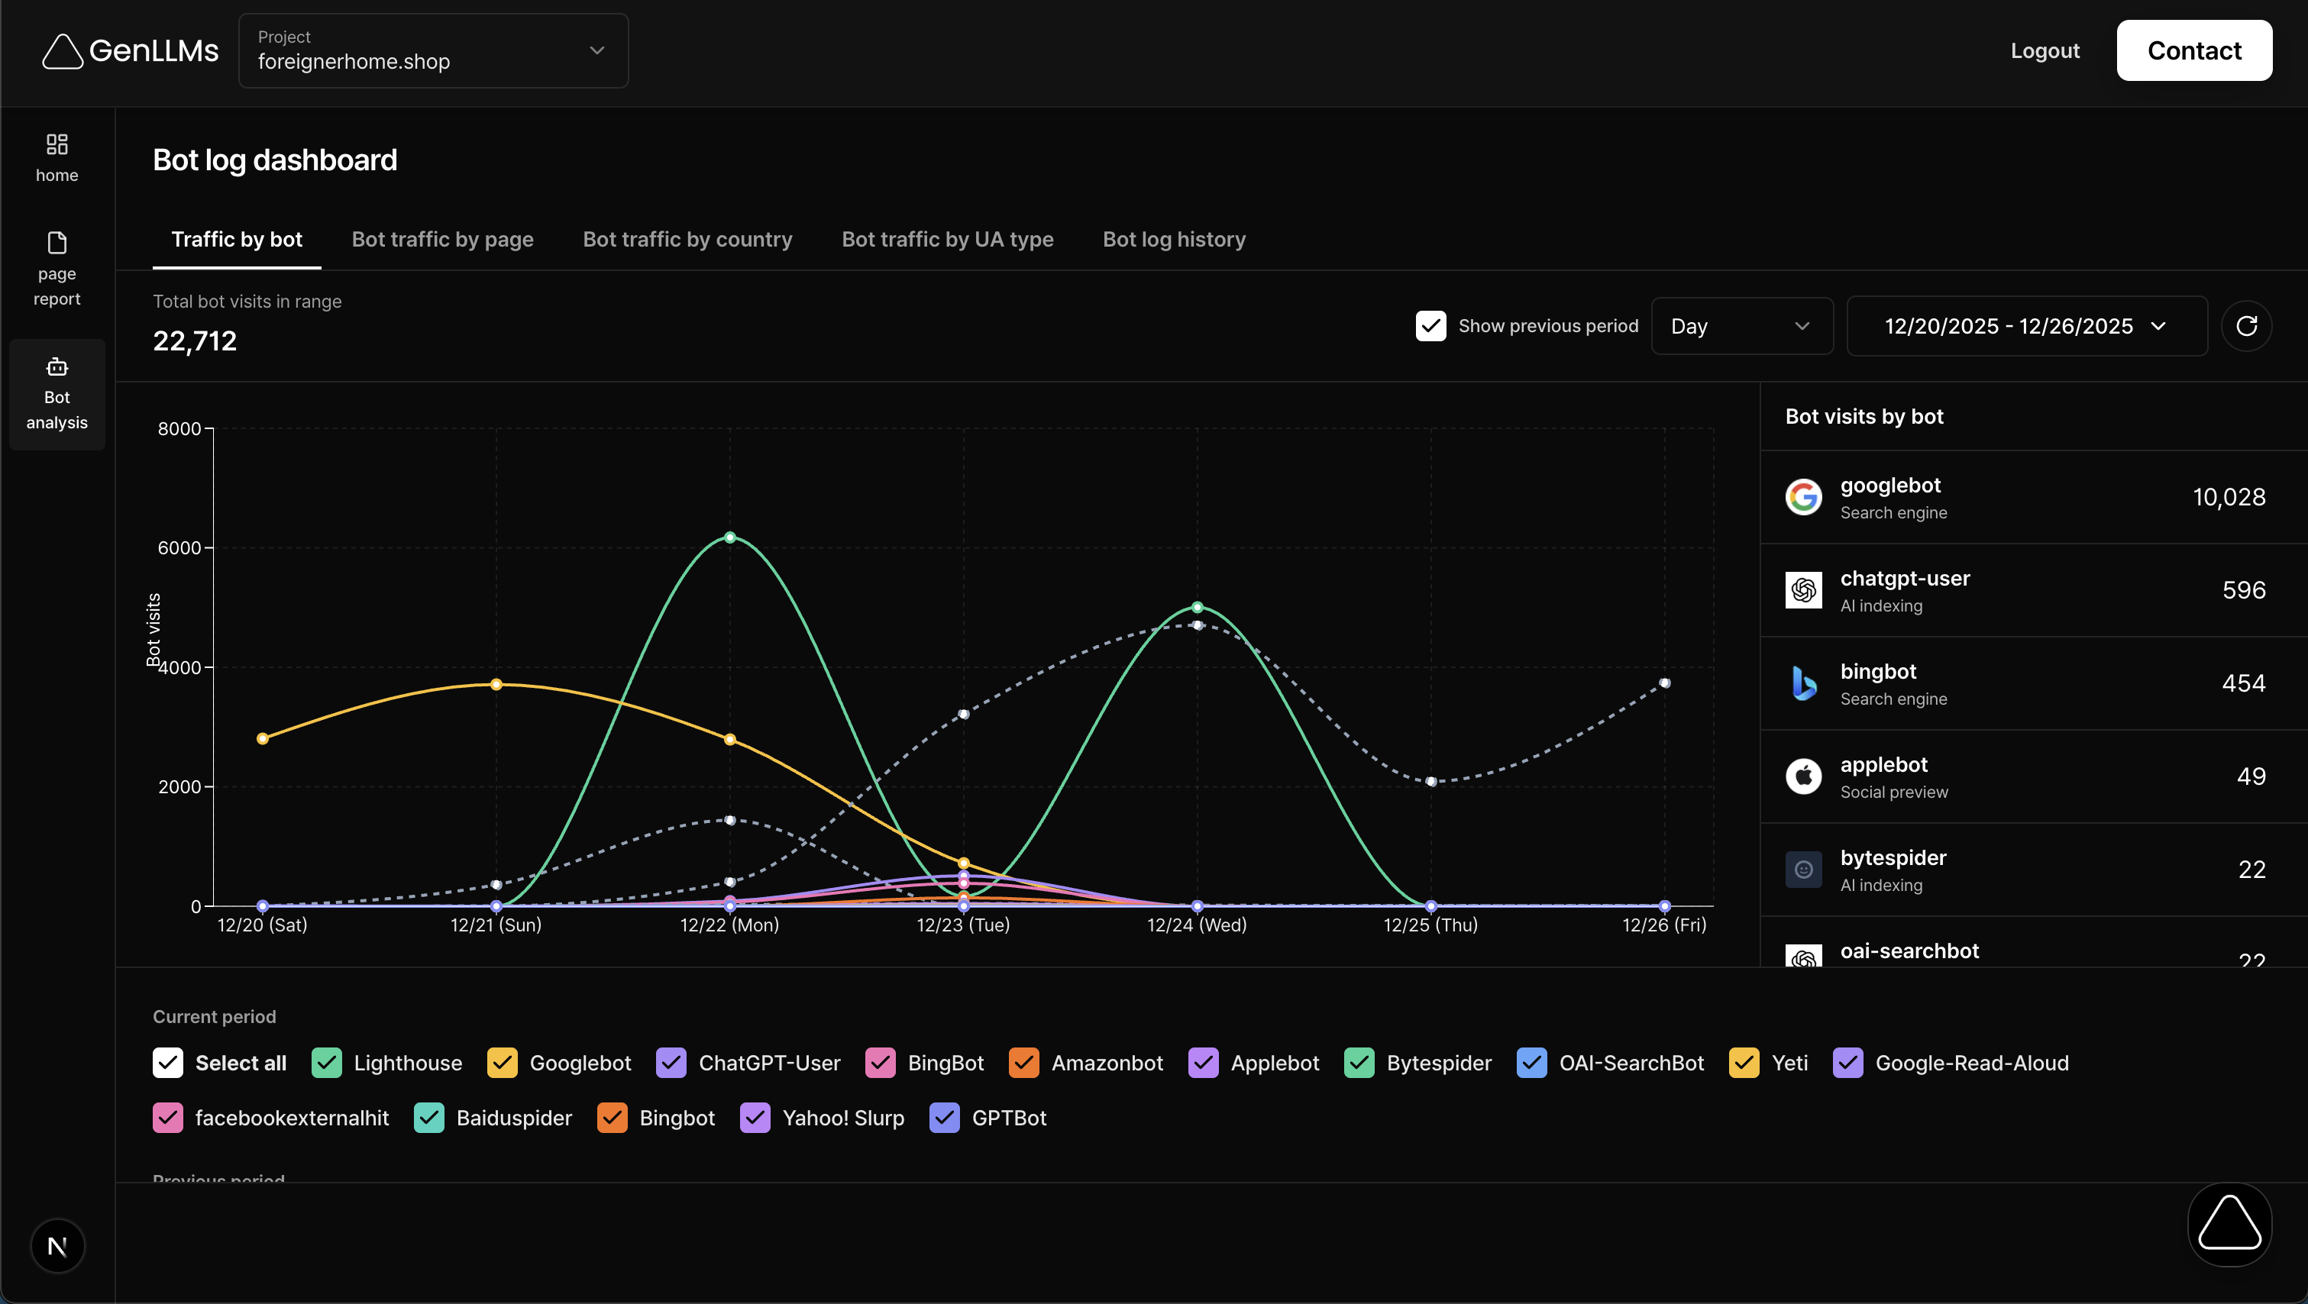The height and width of the screenshot is (1304, 2308).
Task: Click the Contact button
Action: 2193,51
